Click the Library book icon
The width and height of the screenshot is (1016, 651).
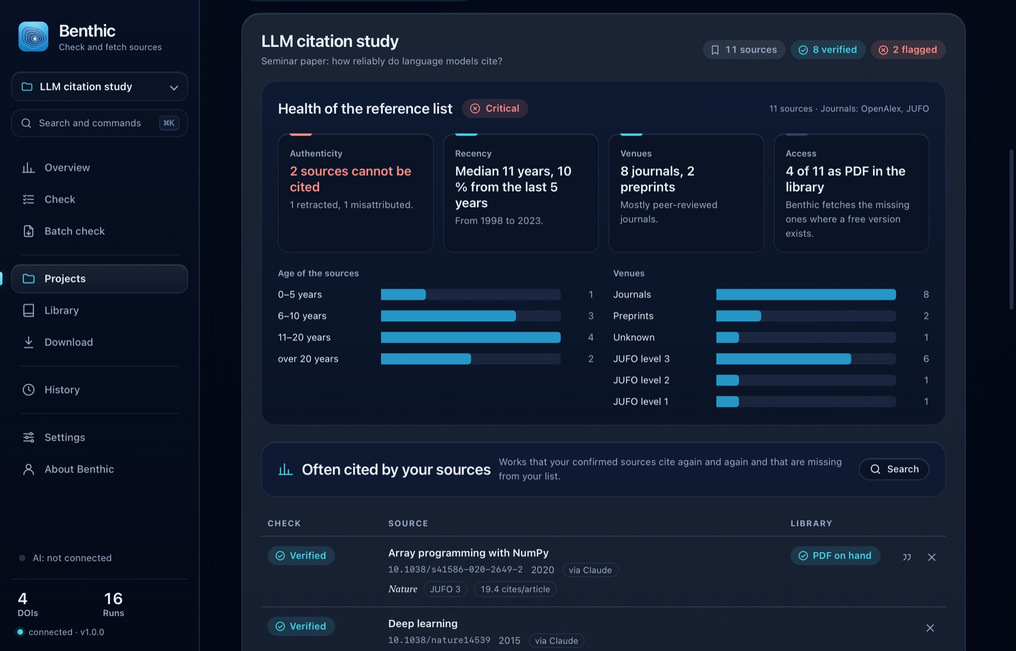28,311
